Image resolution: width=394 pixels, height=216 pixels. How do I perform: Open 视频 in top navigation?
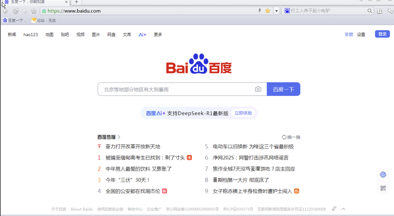(x=81, y=35)
